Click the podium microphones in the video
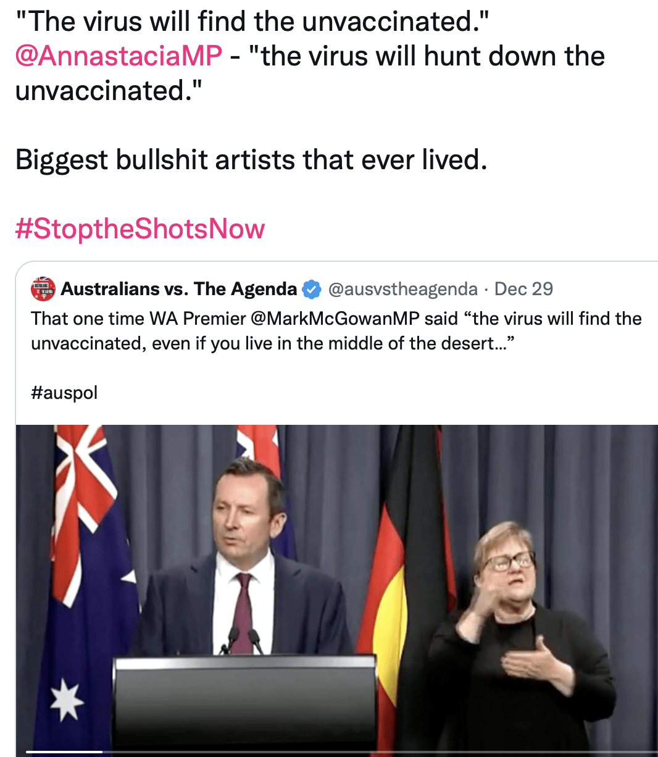Viewport: 658px width, 757px height. click(243, 642)
